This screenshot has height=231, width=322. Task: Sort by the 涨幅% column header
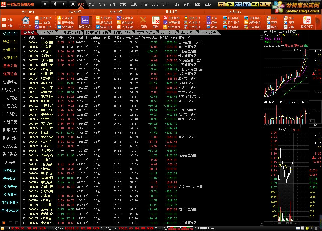coord(60,38)
